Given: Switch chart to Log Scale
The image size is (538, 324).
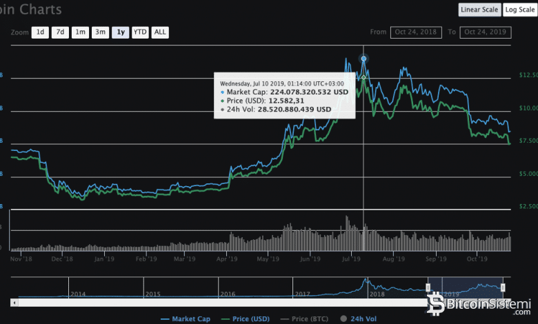Looking at the screenshot, I should click(520, 10).
